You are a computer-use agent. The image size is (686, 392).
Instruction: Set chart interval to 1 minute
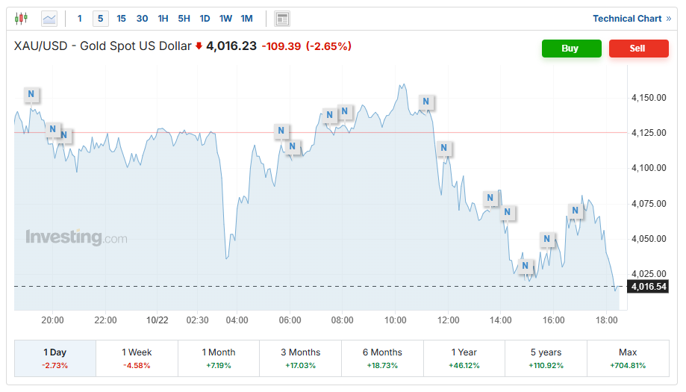(x=80, y=19)
